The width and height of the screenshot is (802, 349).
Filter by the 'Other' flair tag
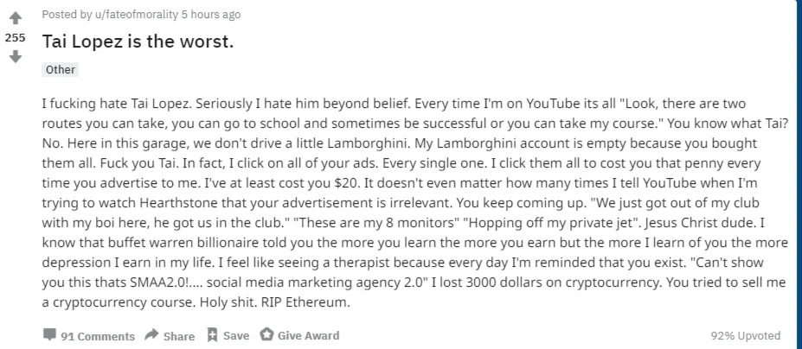(x=61, y=69)
